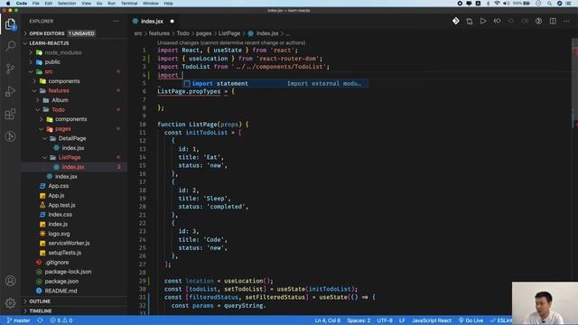Open the Explorer view in activity bar
Viewport: 578px width, 325px height.
pyautogui.click(x=10, y=24)
